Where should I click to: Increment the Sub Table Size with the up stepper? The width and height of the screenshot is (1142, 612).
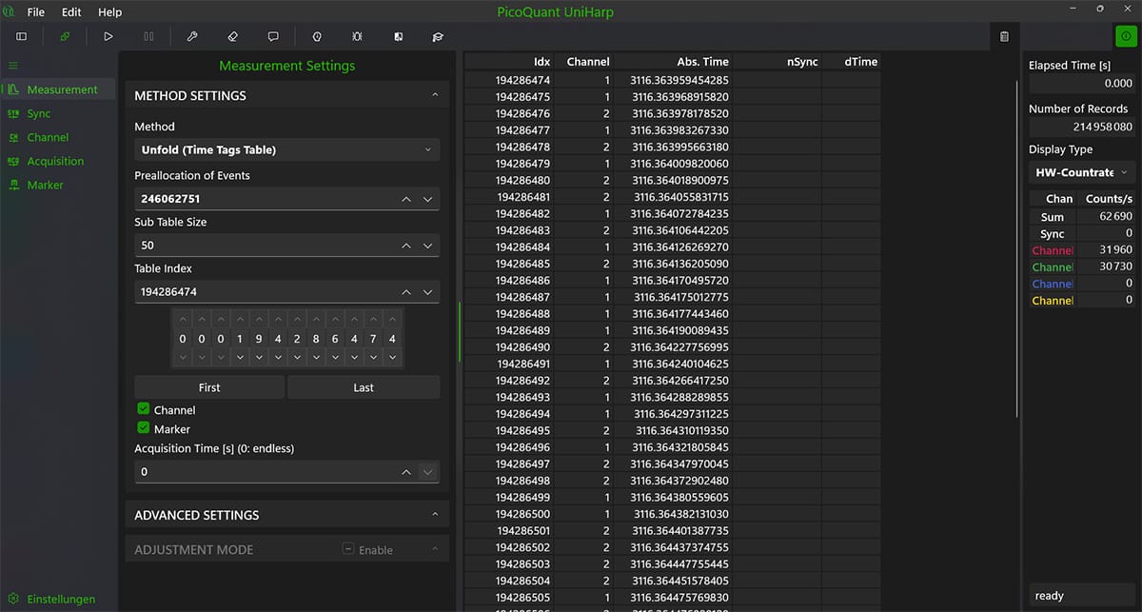click(x=406, y=245)
